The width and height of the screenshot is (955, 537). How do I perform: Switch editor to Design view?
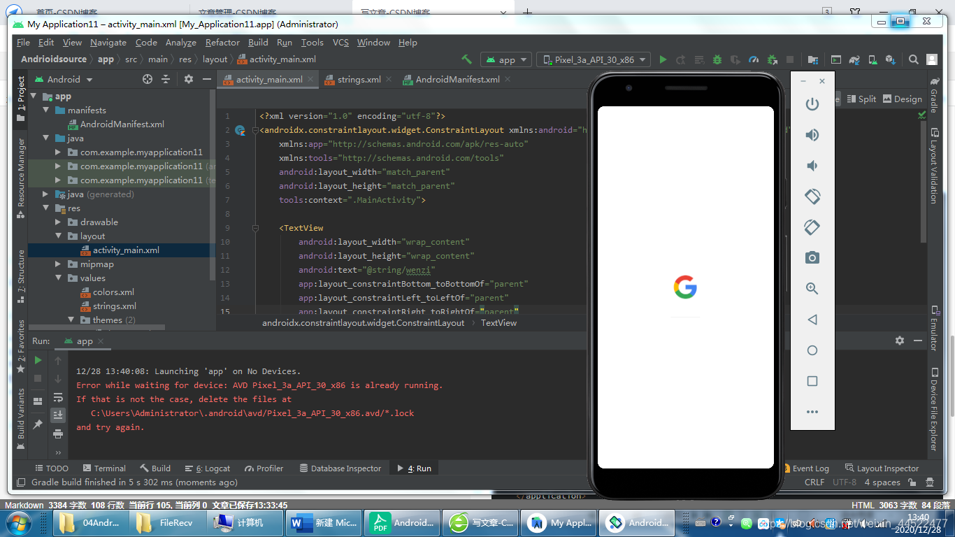point(903,99)
